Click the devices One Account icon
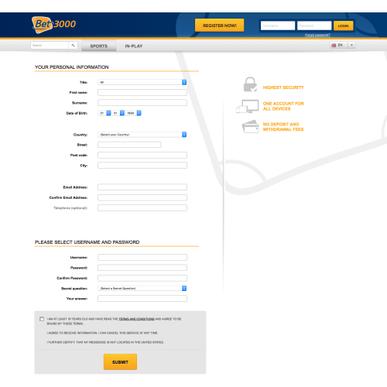387x387 pixels. click(x=248, y=106)
